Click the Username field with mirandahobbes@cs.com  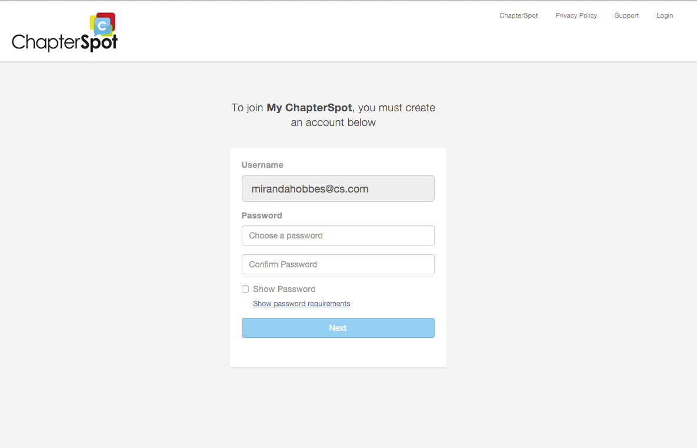[x=338, y=188]
